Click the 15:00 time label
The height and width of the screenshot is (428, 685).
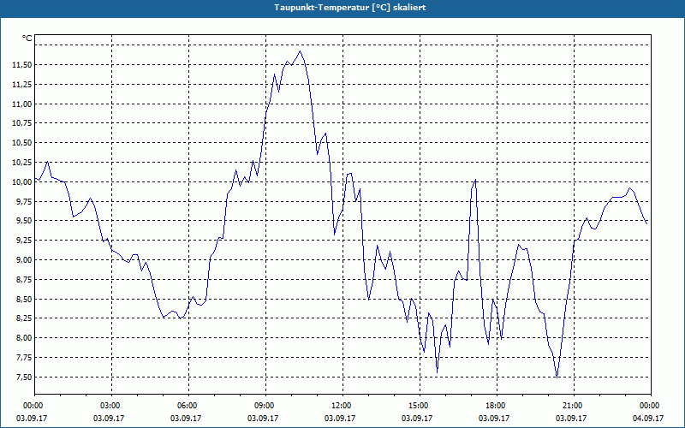click(420, 406)
